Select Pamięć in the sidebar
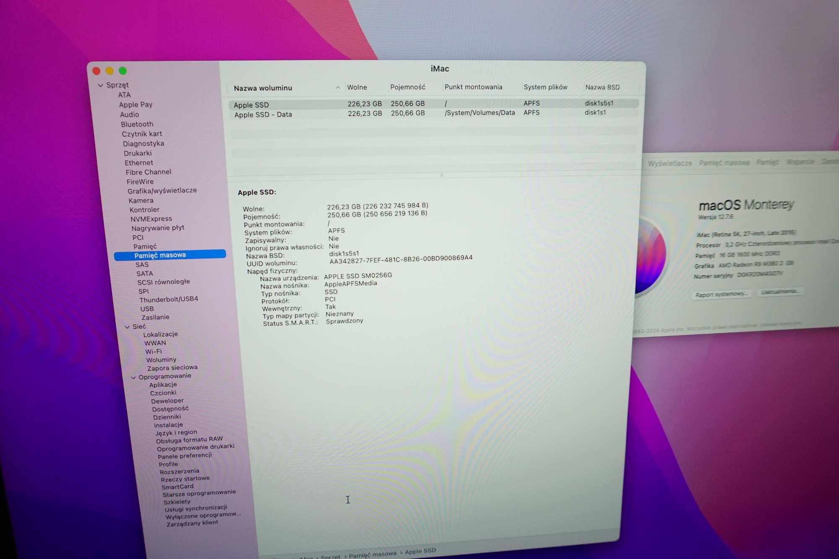 [x=145, y=247]
